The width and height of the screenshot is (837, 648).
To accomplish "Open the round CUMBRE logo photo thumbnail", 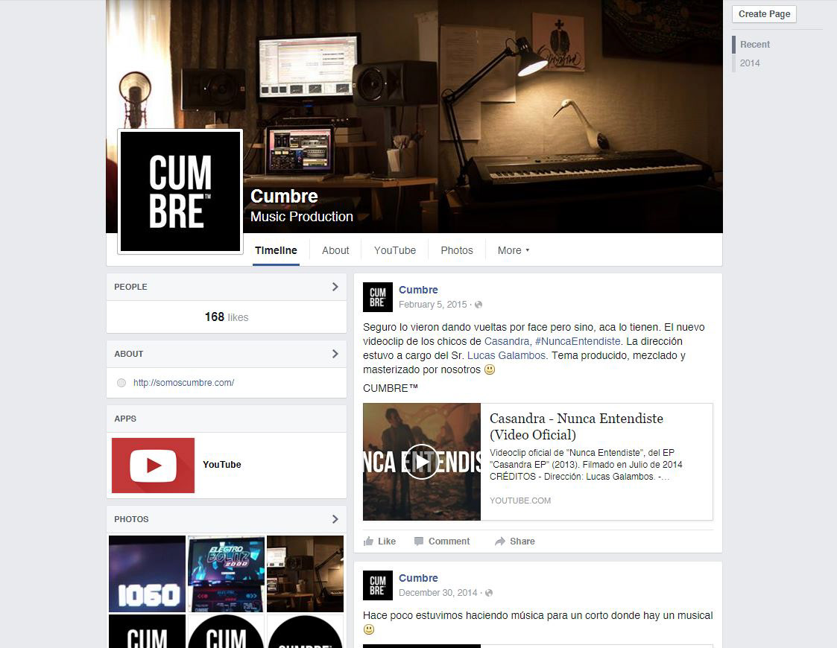I will (x=306, y=632).
